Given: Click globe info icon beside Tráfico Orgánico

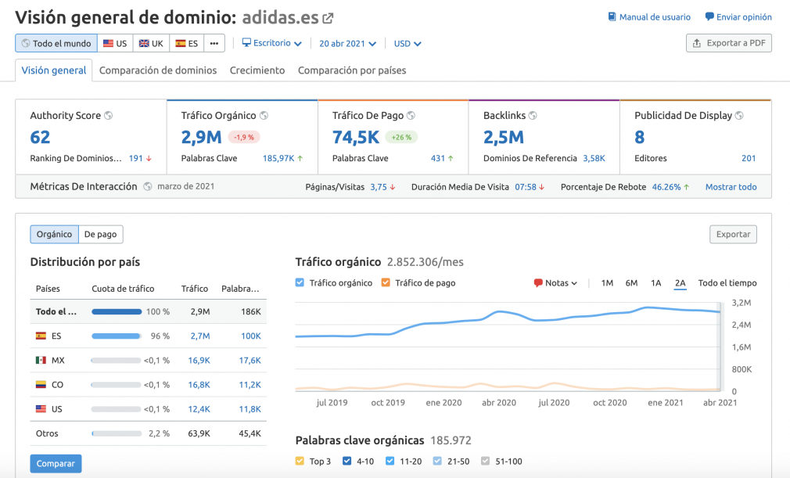Looking at the screenshot, I should pos(264,115).
